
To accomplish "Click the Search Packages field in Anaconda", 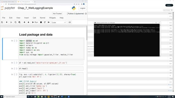I will (168, 10).
